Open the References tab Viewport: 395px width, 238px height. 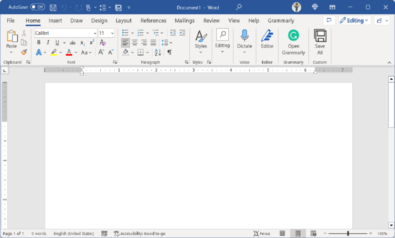(x=153, y=20)
